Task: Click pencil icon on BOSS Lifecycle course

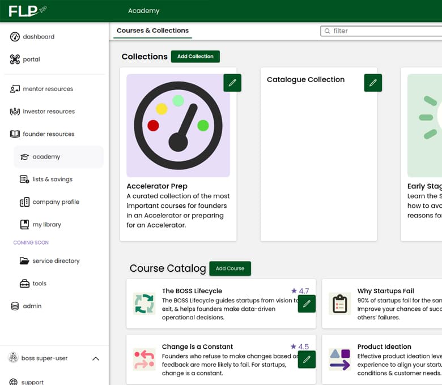Action: [307, 304]
